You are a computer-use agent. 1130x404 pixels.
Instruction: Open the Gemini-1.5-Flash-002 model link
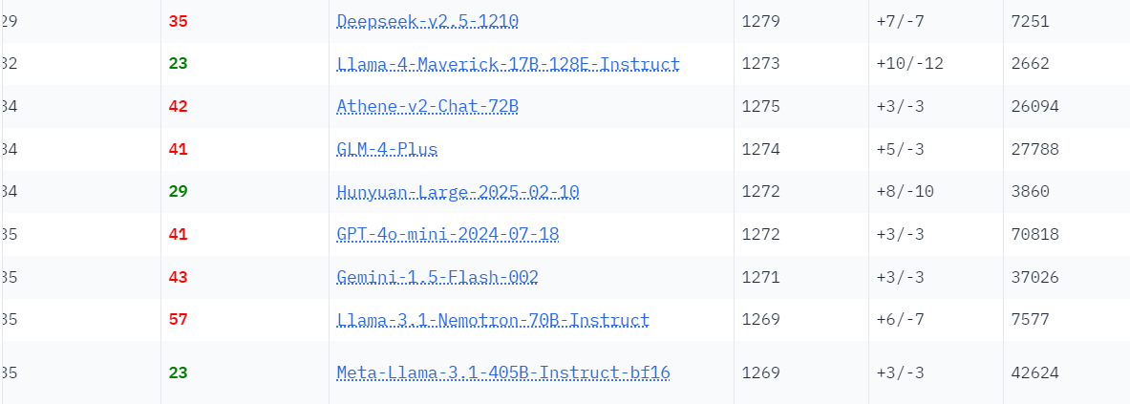437,277
